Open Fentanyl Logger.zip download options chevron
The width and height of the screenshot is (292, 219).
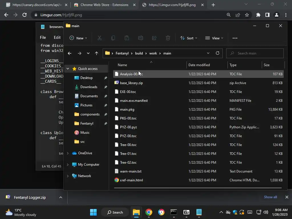tap(61, 197)
